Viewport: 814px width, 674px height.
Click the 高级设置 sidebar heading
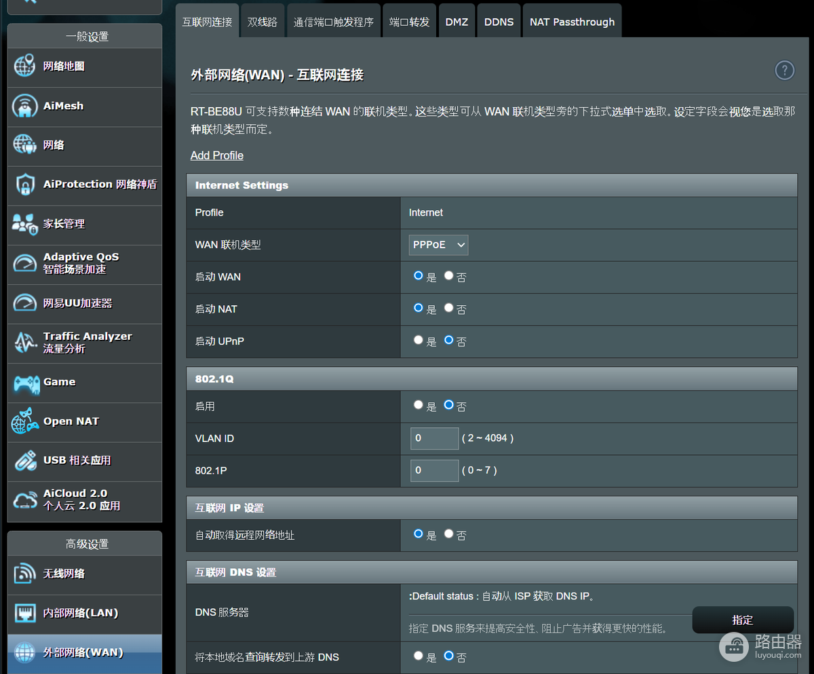click(85, 544)
